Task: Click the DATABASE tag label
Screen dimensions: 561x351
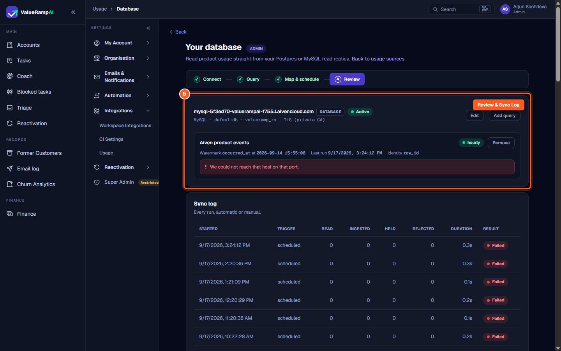Action: pos(330,112)
